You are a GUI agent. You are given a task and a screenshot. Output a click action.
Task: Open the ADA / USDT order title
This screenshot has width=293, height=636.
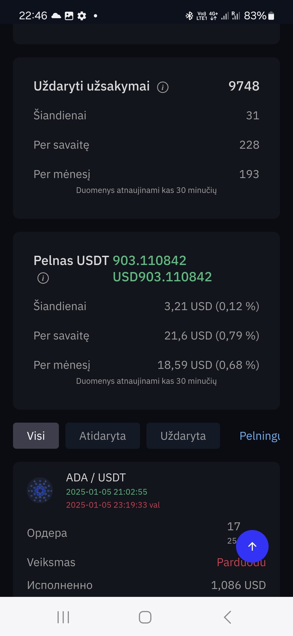(x=96, y=478)
